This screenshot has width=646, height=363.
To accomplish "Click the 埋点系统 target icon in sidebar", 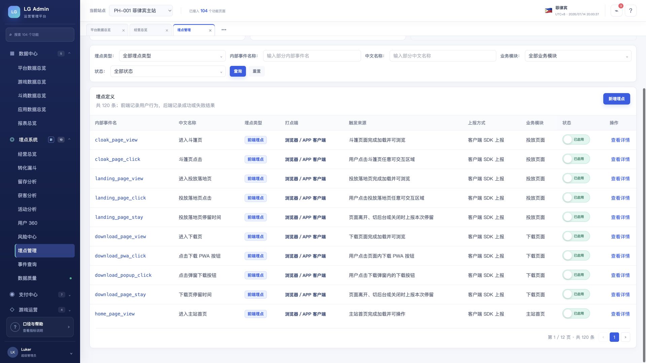I will tap(12, 139).
